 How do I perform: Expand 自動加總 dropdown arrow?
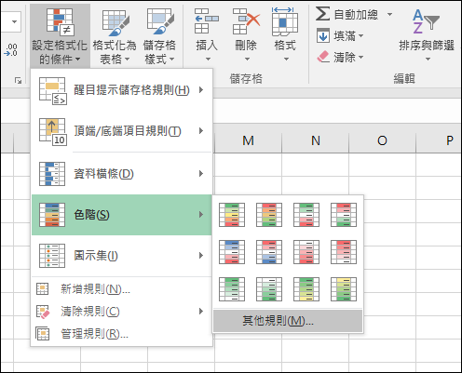(x=389, y=14)
